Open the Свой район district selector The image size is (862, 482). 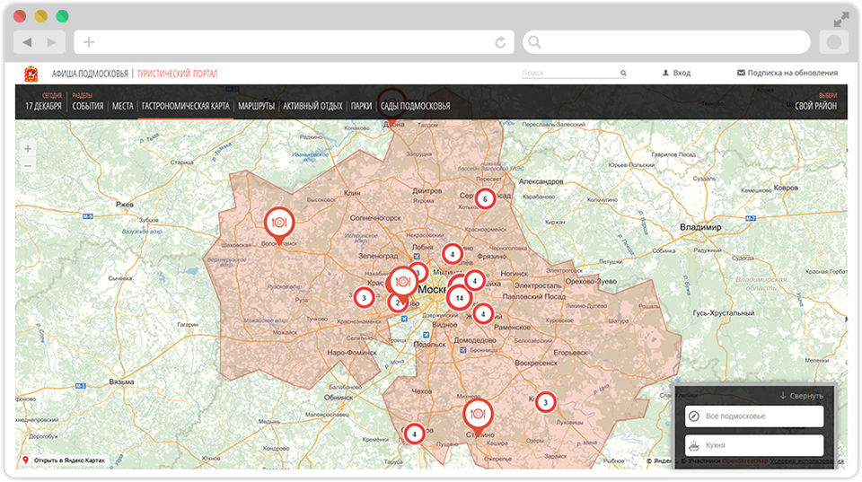[815, 106]
